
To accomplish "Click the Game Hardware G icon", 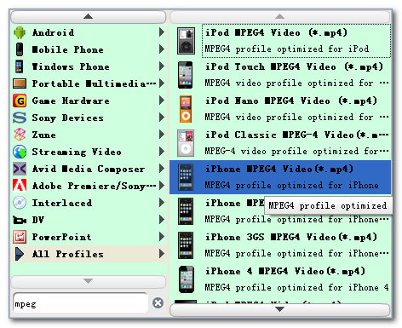I will tap(20, 101).
